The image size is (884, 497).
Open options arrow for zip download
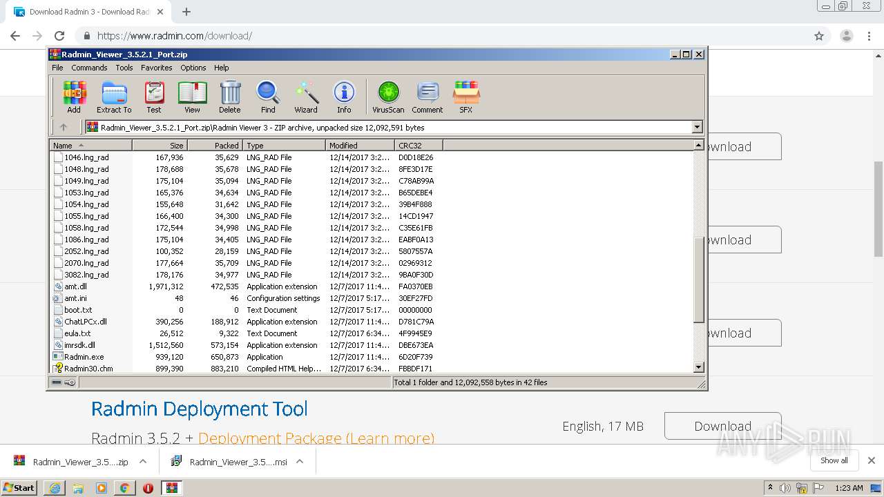[143, 461]
